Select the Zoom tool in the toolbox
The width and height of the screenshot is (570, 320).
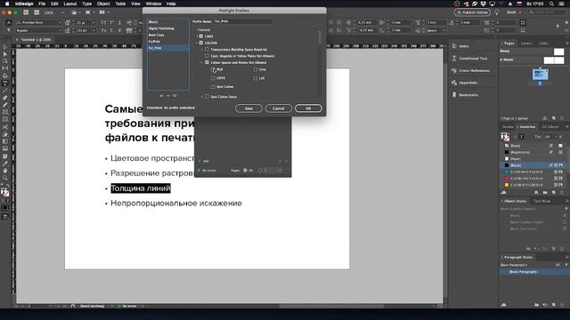coord(5,178)
